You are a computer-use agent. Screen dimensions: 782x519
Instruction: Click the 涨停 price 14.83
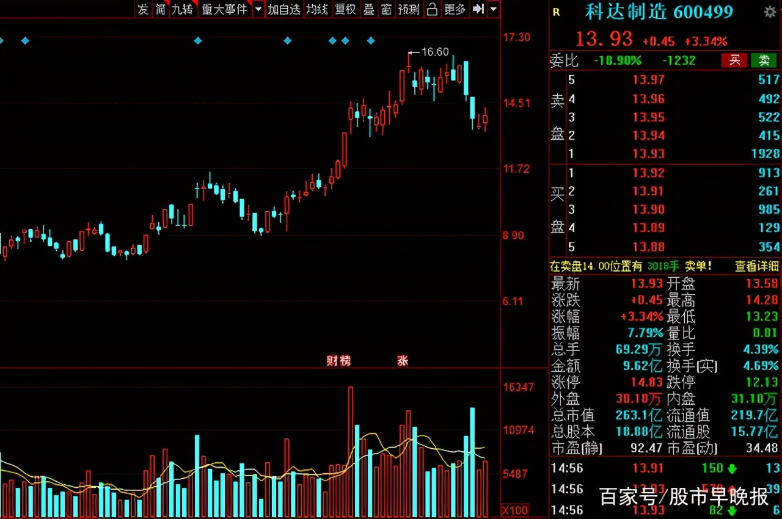(647, 383)
